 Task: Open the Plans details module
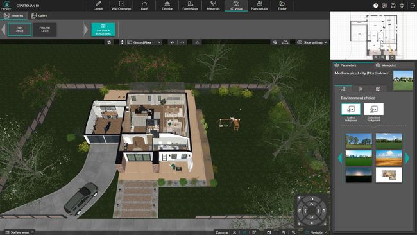coord(259,6)
